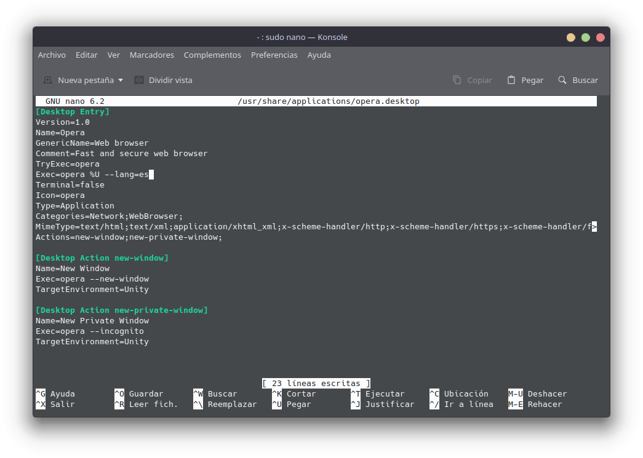Click the 'M-E Rehacer' nano shortcut

point(535,405)
